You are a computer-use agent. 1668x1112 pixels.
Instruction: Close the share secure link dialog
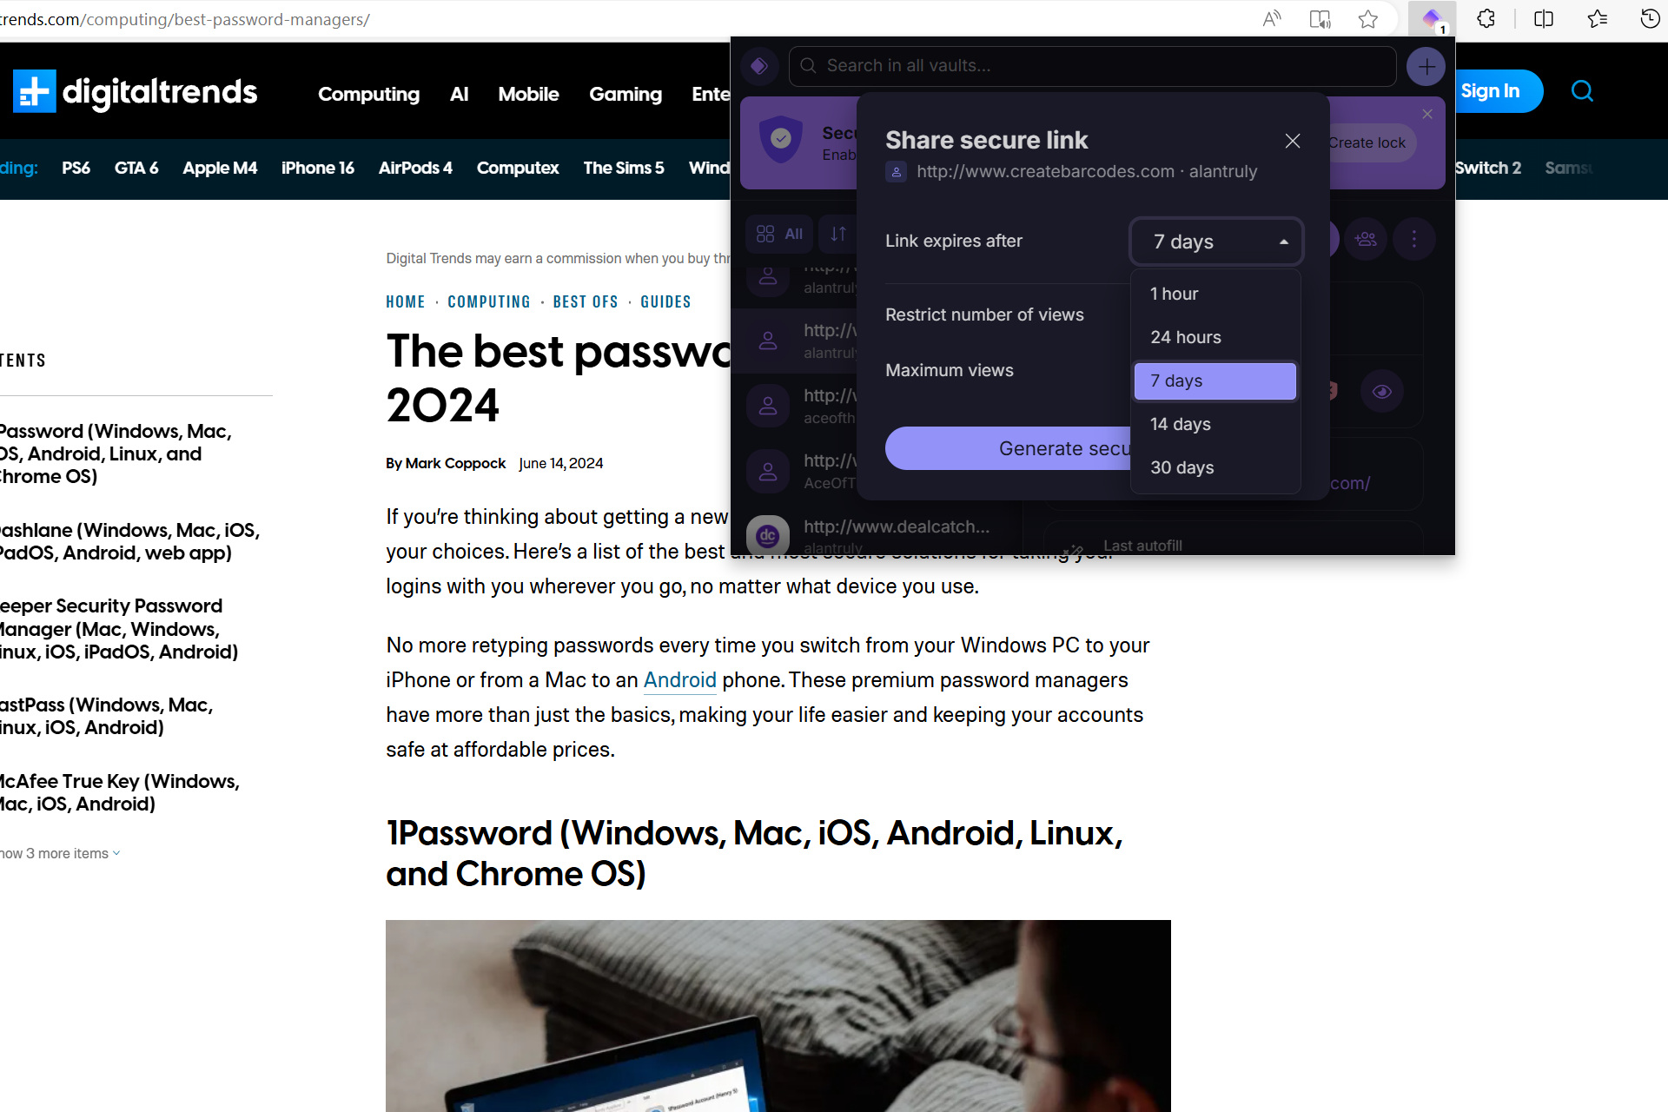click(x=1294, y=140)
